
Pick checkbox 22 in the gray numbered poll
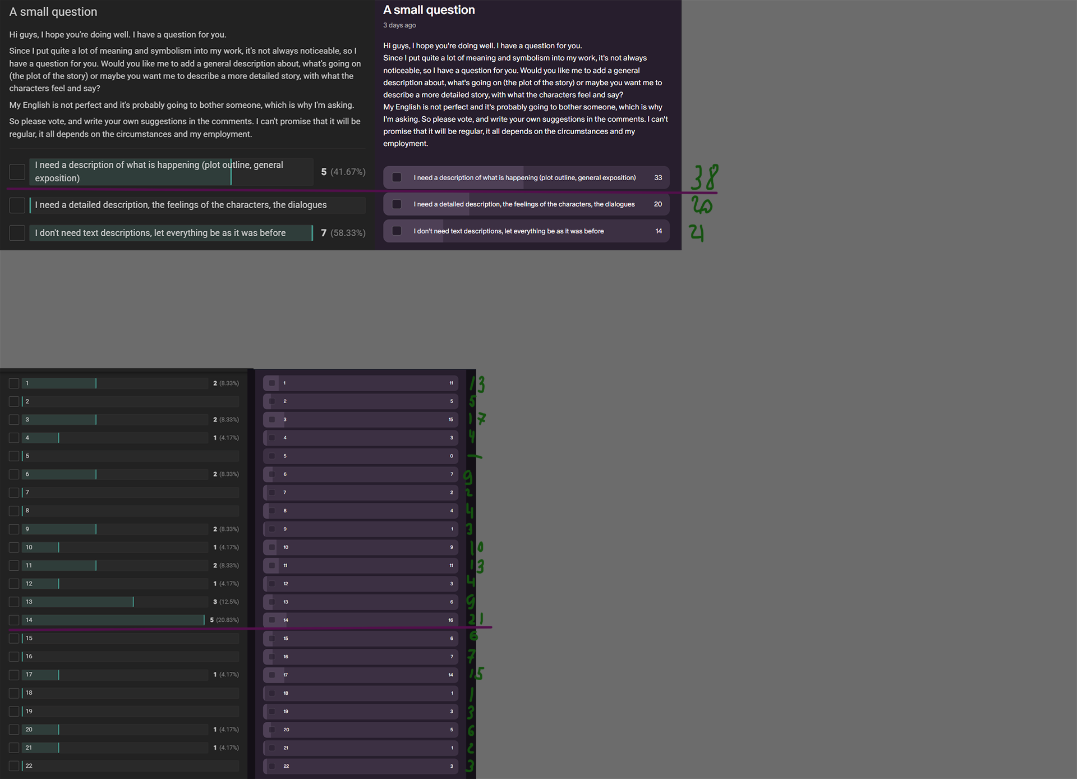pyautogui.click(x=14, y=766)
